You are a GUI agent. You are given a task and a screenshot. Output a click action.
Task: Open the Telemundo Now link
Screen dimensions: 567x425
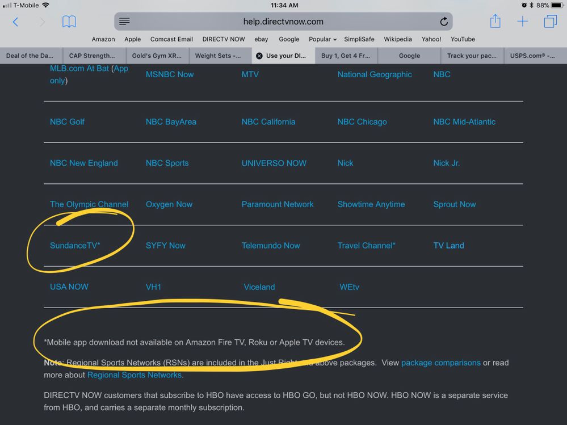point(271,245)
